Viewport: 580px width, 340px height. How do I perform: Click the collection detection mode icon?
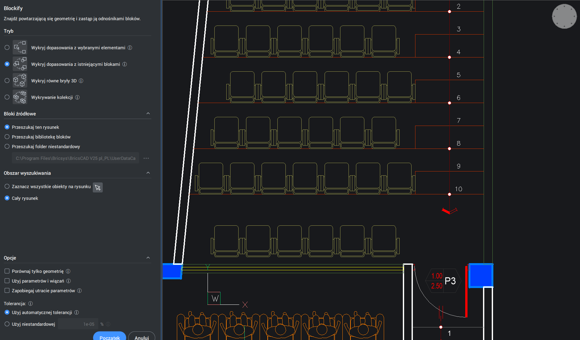click(20, 97)
